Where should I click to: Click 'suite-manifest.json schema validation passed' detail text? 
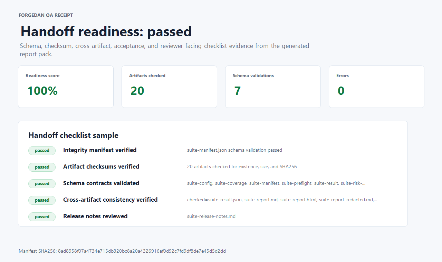(x=234, y=150)
